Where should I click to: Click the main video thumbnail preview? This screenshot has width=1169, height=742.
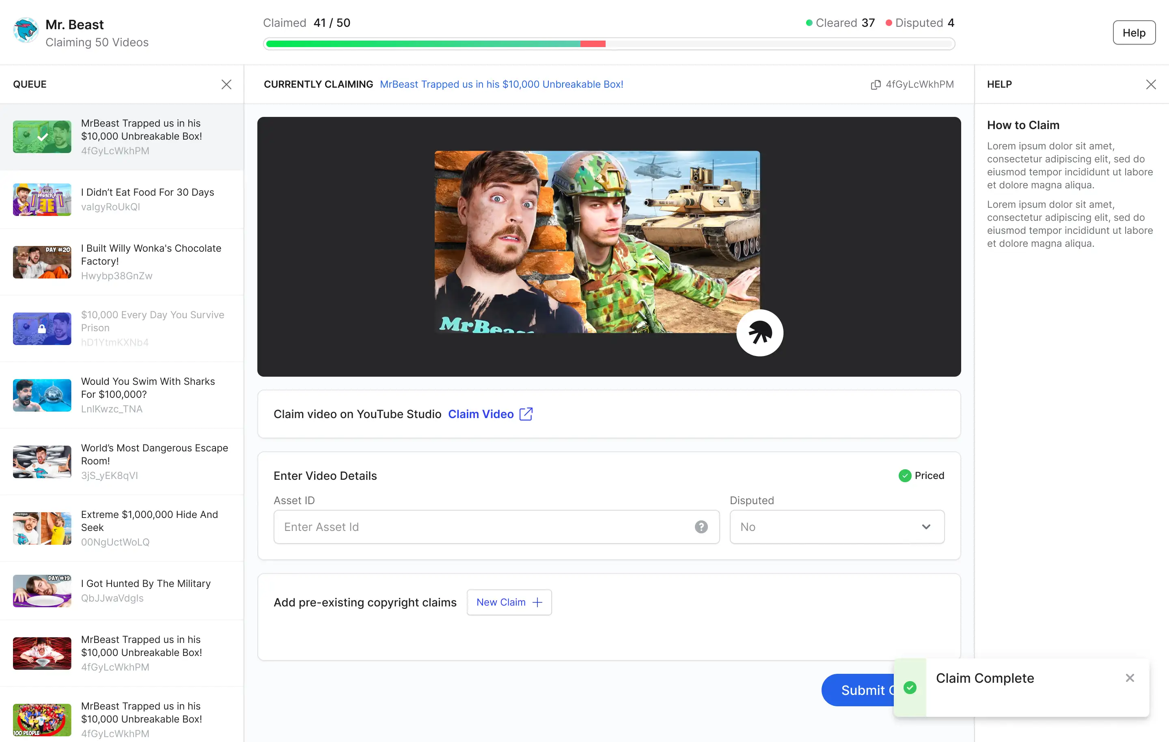tap(597, 242)
